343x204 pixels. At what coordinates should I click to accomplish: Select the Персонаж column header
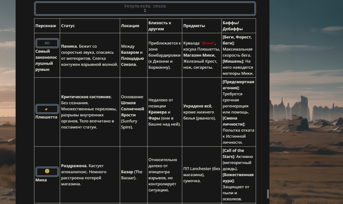(46, 26)
